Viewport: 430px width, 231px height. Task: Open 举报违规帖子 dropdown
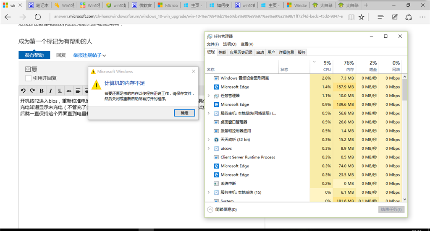point(89,55)
